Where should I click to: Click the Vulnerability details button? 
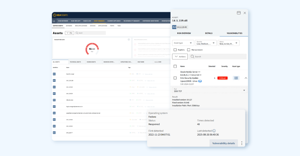click(x=223, y=143)
